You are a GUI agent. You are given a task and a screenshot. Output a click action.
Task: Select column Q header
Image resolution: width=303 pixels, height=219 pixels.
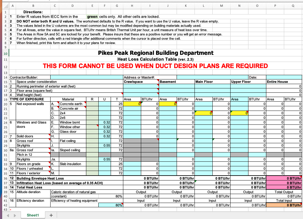tap(293, 6)
